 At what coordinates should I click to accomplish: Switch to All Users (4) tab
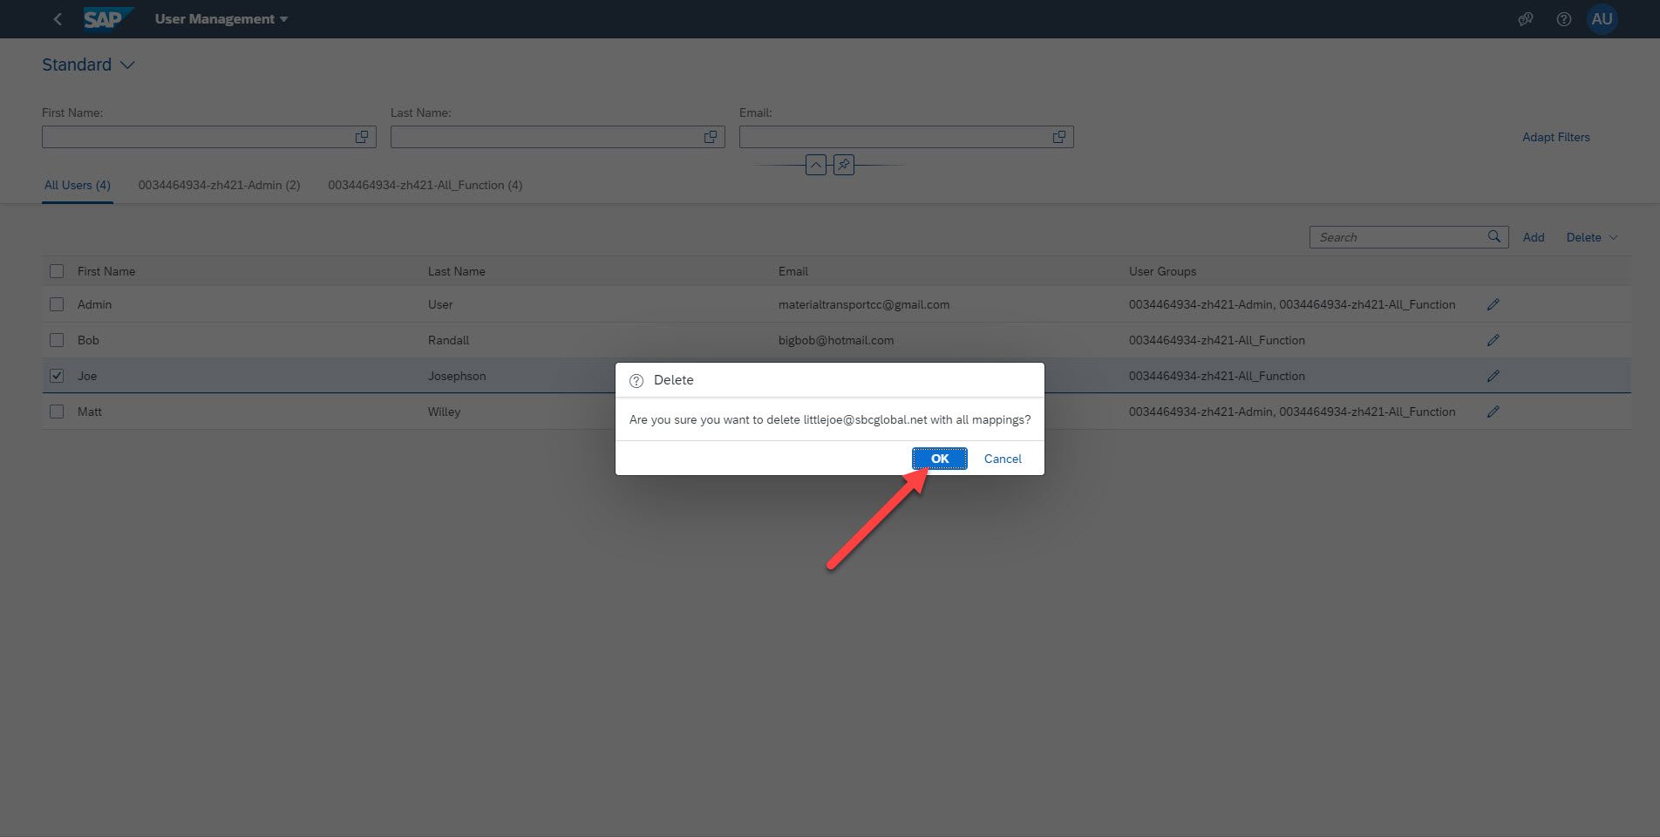pos(78,185)
